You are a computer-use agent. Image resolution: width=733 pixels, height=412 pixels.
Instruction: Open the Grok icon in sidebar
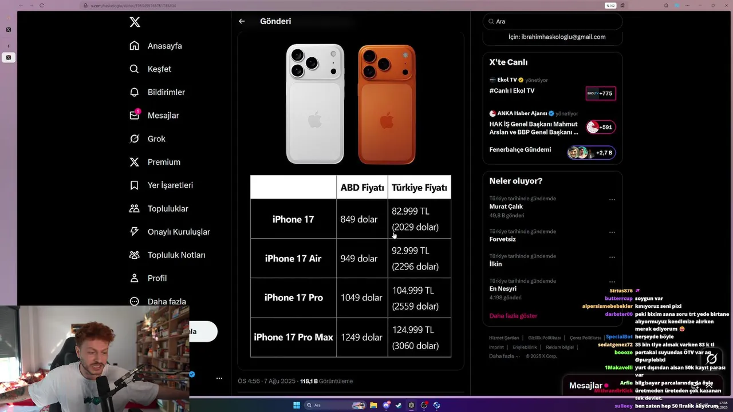point(135,138)
